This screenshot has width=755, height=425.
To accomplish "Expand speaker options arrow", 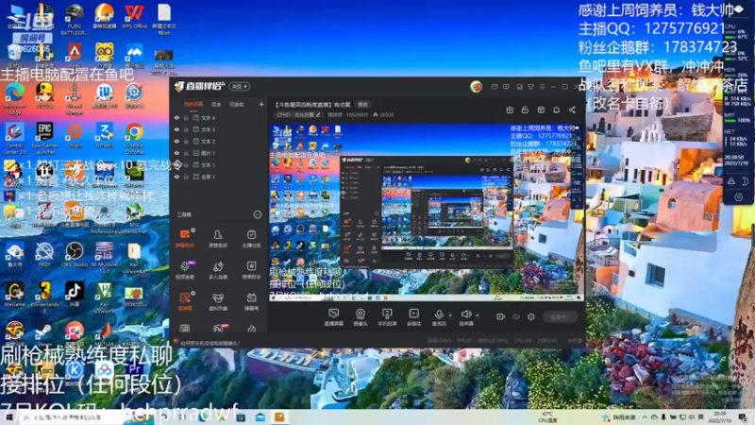I will coord(478,315).
